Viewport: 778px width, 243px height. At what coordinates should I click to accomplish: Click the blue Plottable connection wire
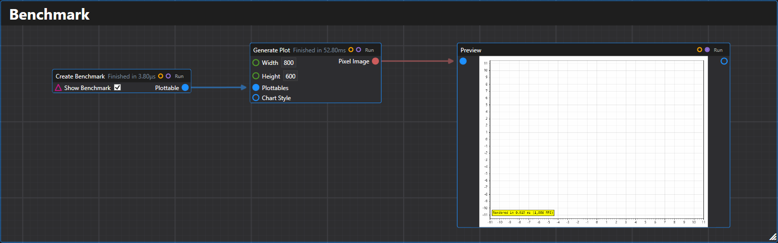[x=220, y=88]
